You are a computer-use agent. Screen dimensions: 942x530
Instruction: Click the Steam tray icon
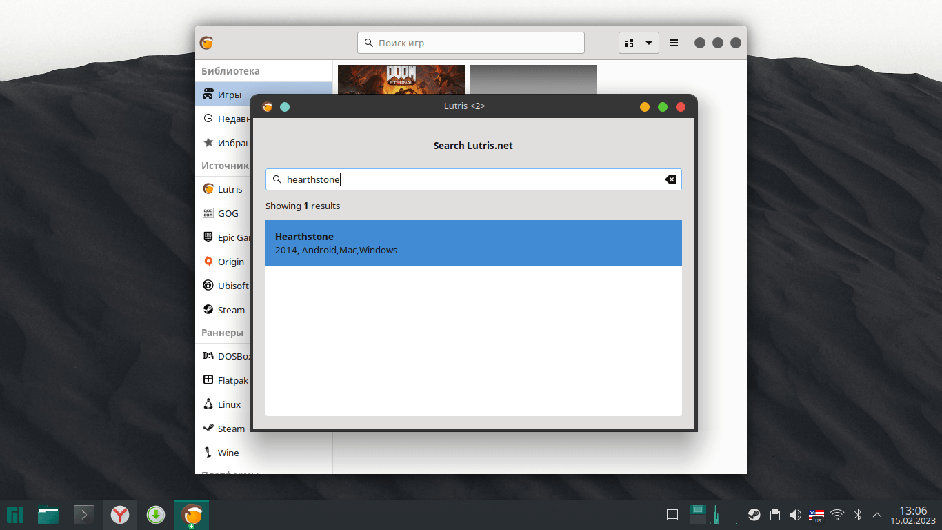pyautogui.click(x=754, y=515)
